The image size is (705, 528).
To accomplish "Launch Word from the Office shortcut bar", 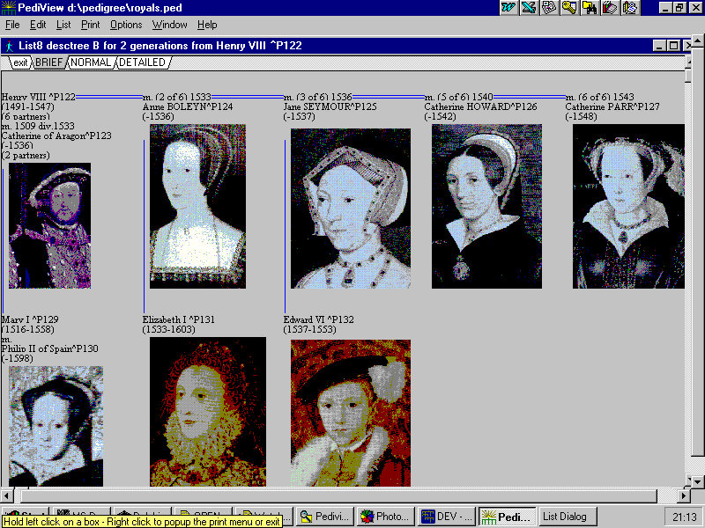I will click(508, 8).
